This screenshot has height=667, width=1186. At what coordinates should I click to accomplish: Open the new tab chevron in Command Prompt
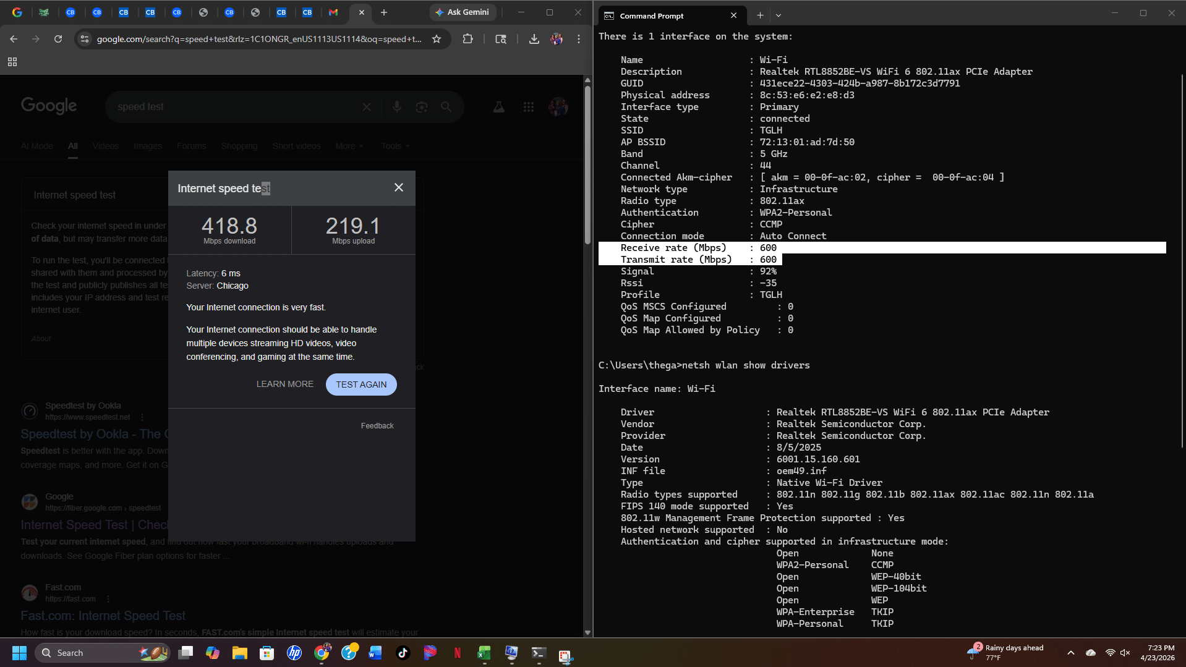pos(779,15)
